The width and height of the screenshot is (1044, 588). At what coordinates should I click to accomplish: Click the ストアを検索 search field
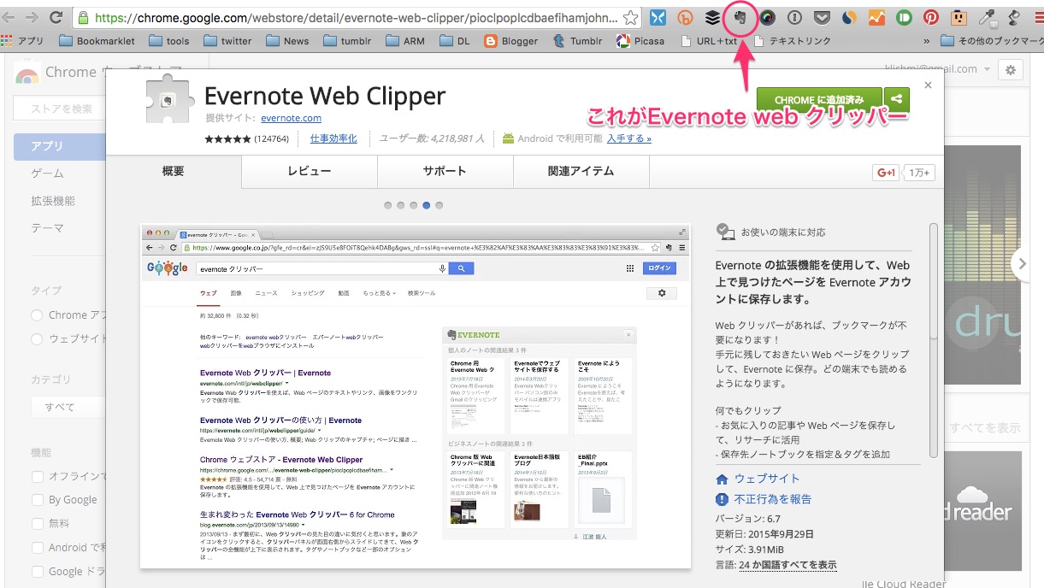[62, 109]
